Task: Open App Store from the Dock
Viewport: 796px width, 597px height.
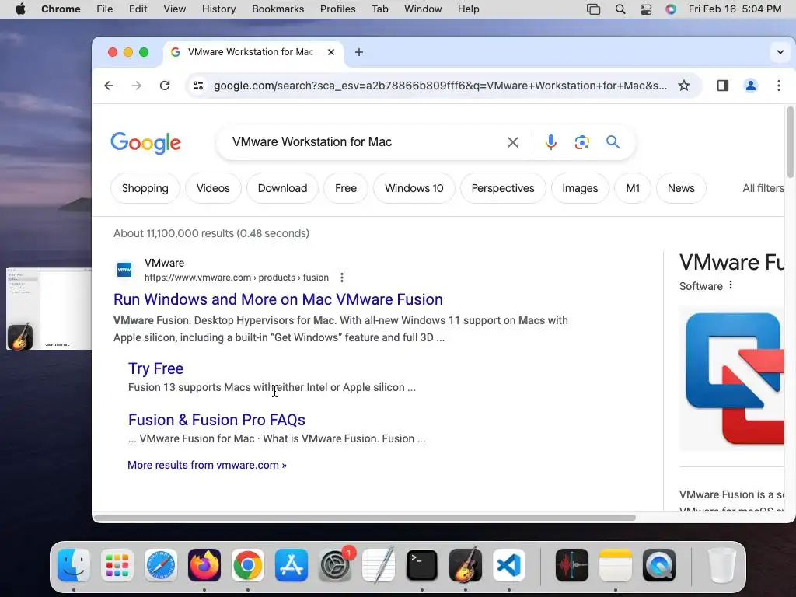Action: click(292, 565)
